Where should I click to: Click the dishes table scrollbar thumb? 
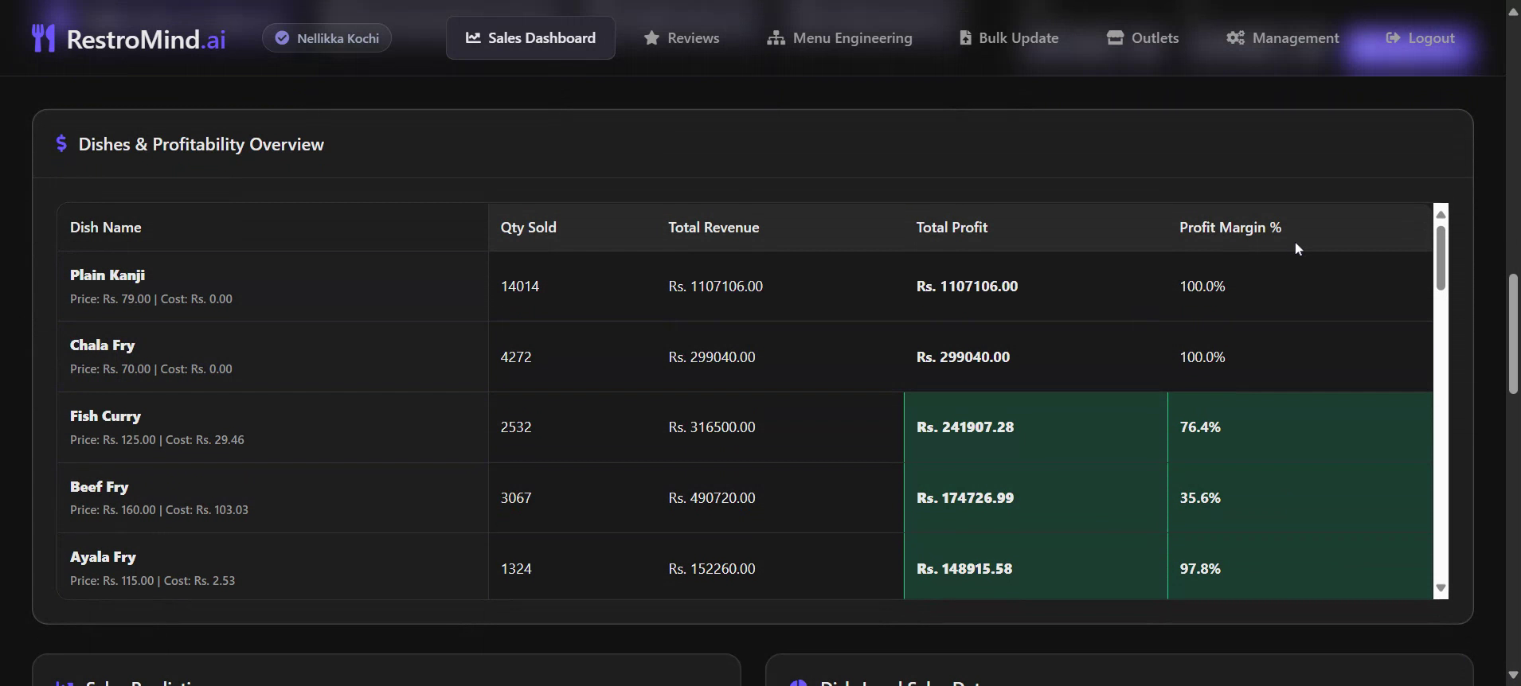(x=1441, y=258)
